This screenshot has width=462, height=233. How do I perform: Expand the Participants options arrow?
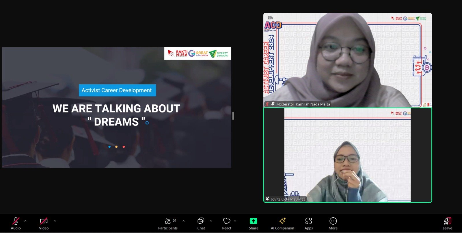coord(184,221)
